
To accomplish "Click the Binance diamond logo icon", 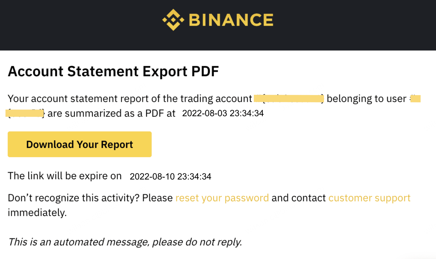I will [173, 20].
